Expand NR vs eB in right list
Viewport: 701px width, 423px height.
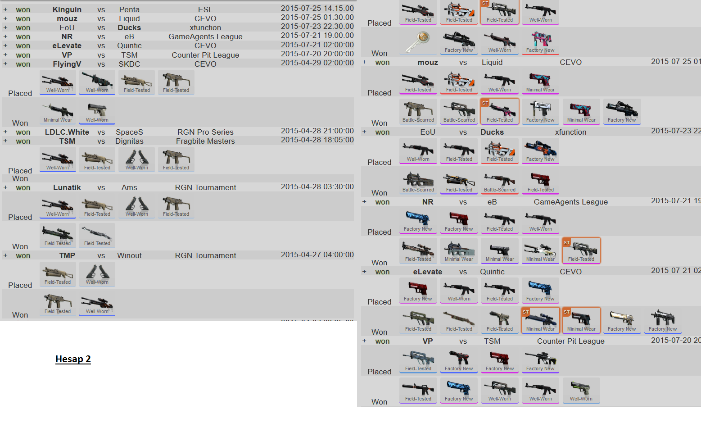coord(364,202)
